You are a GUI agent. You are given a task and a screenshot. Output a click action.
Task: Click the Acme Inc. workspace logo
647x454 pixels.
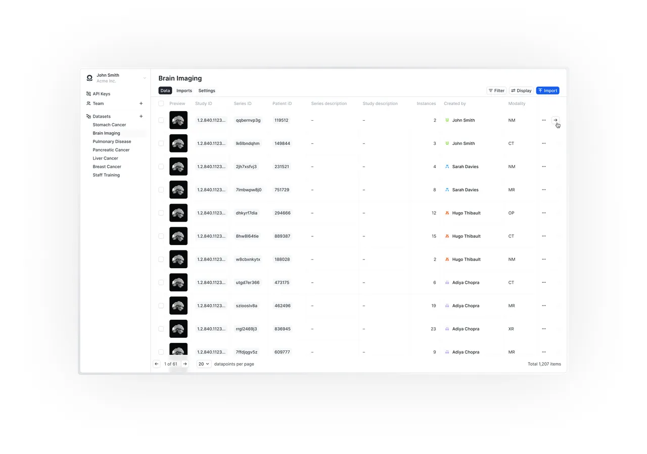click(x=89, y=78)
